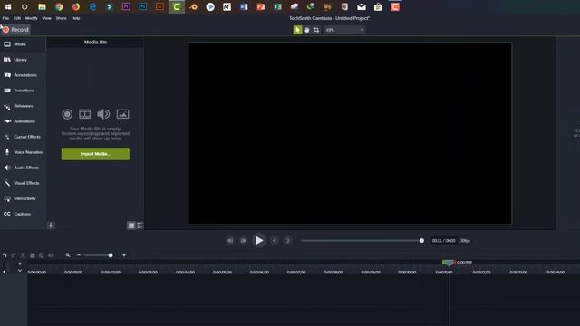Open the canvas zoom percentage dropdown
The width and height of the screenshot is (580, 326).
344,30
